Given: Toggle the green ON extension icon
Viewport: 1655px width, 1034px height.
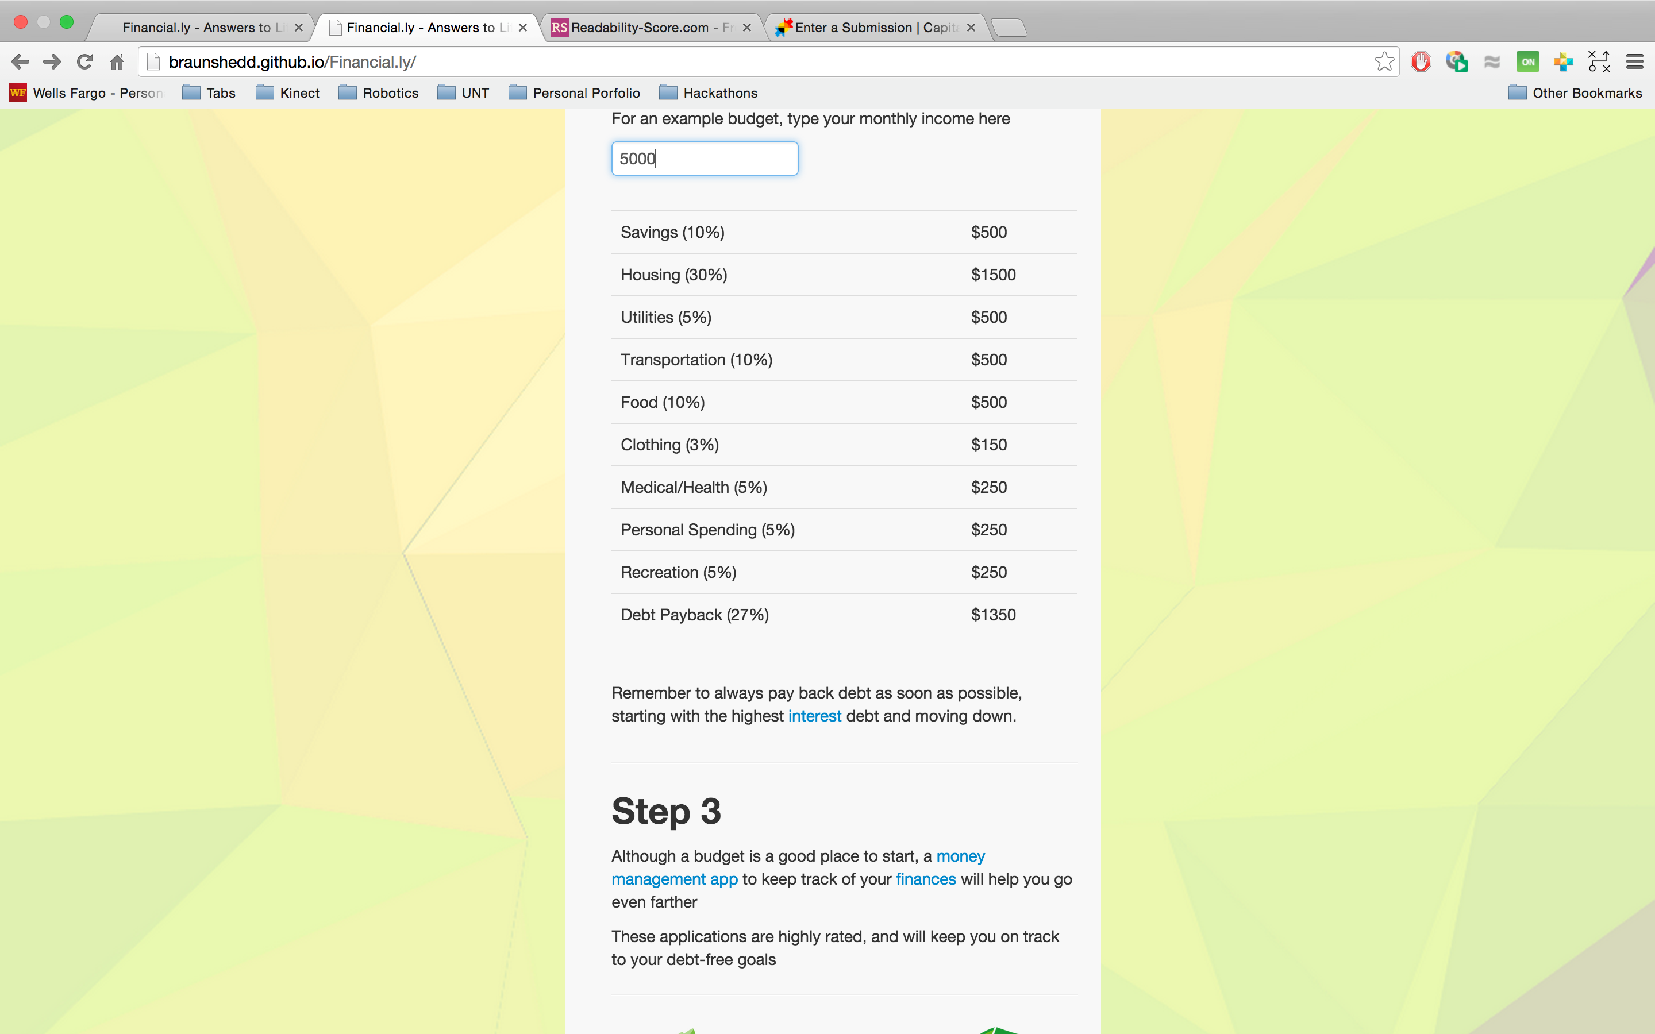Looking at the screenshot, I should pos(1527,62).
